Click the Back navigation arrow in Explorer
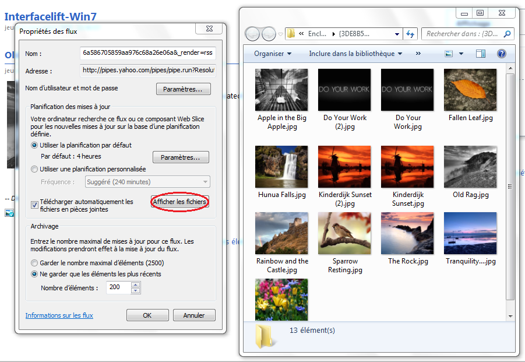Viewport: 525px width, 362px height. (252, 34)
